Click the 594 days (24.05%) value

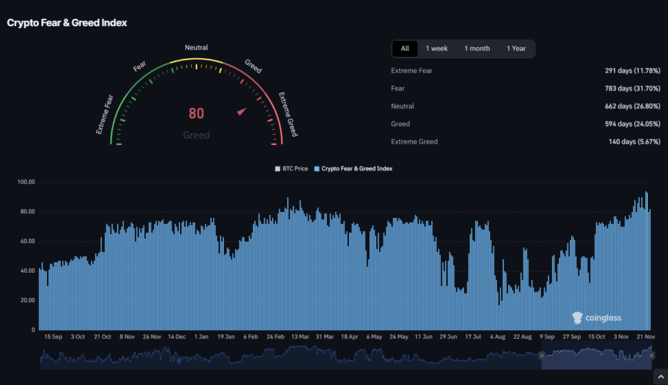click(632, 124)
